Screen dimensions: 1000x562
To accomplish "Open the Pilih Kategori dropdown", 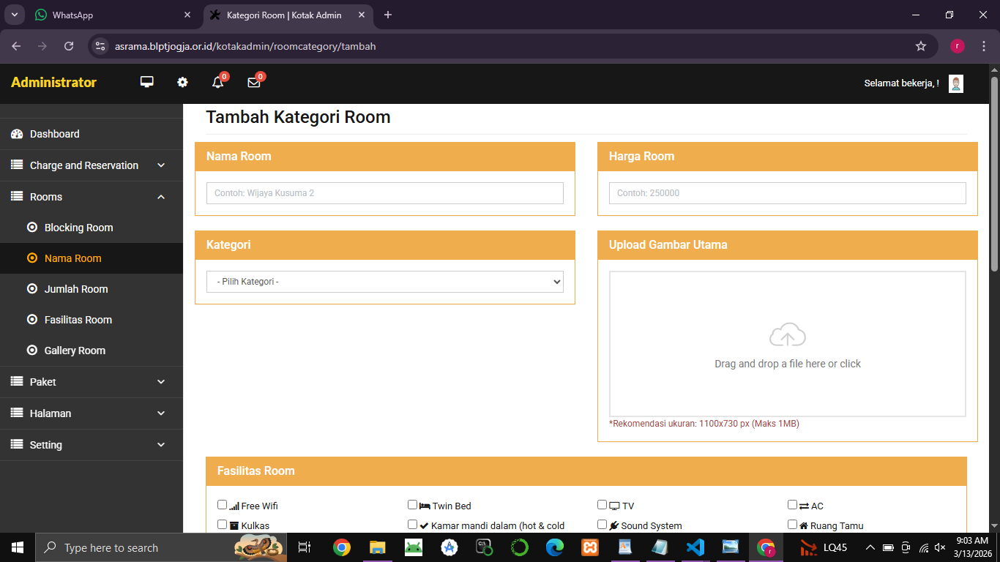I will (384, 282).
